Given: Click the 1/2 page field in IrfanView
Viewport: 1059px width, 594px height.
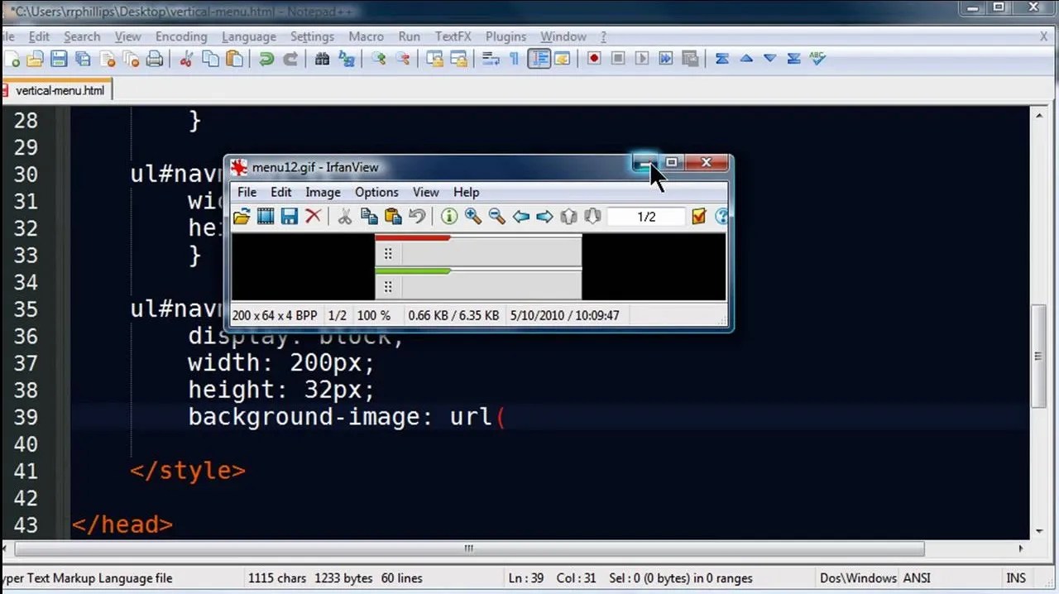Looking at the screenshot, I should pos(646,217).
